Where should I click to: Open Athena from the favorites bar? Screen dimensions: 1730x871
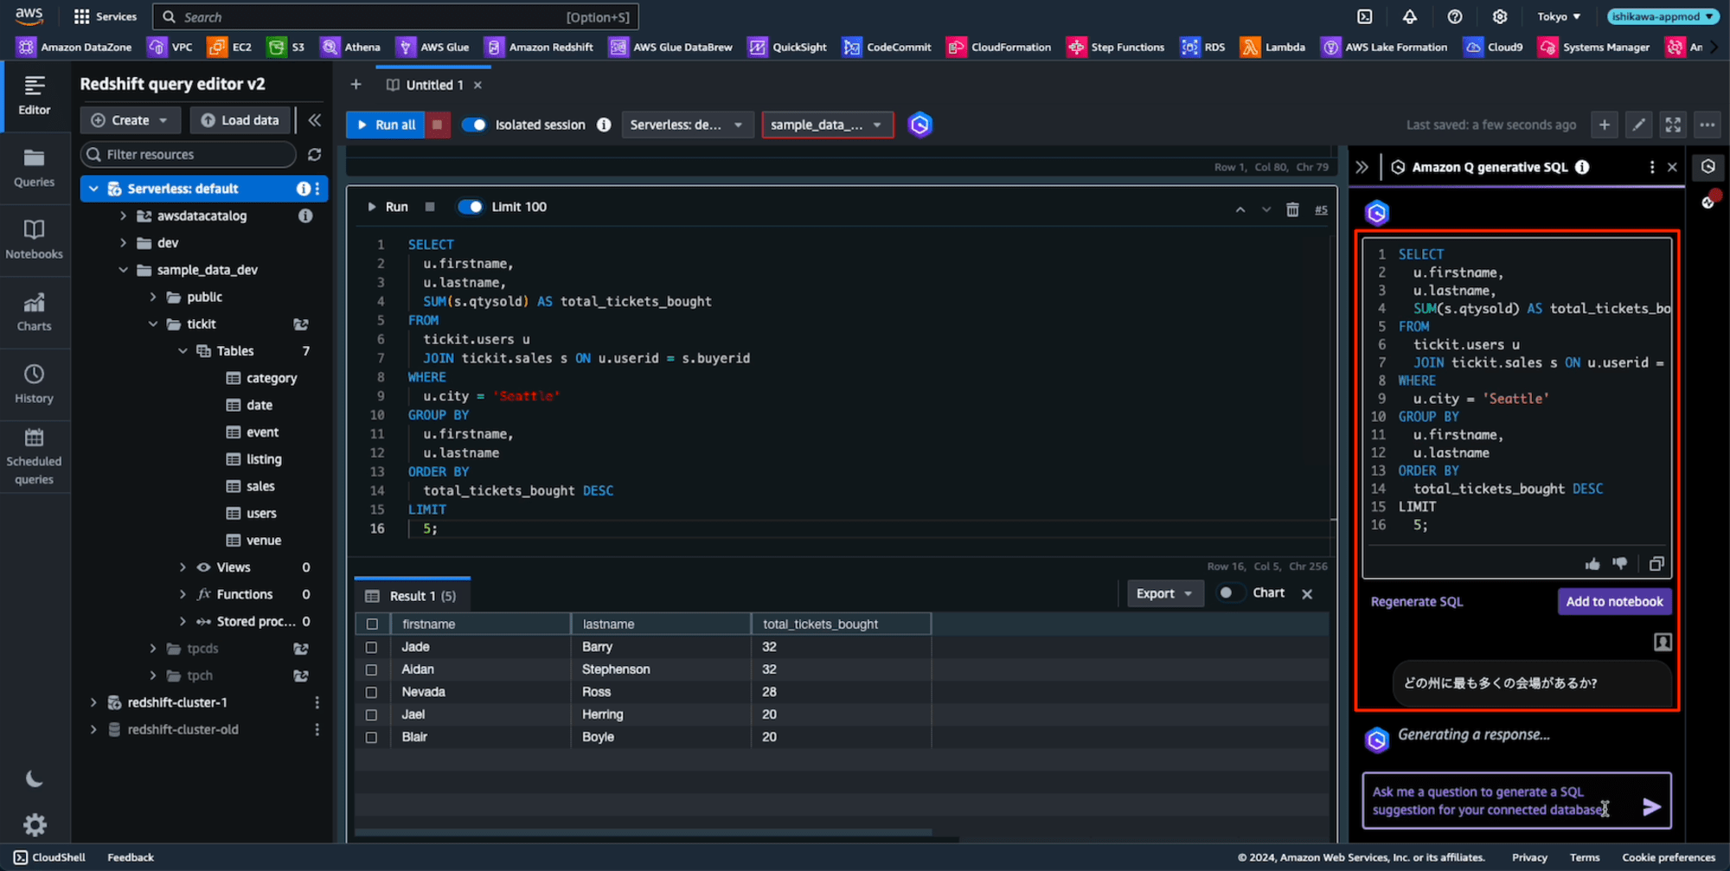(351, 47)
